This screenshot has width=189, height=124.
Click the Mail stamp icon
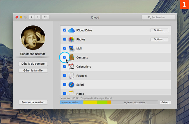pos(72,48)
